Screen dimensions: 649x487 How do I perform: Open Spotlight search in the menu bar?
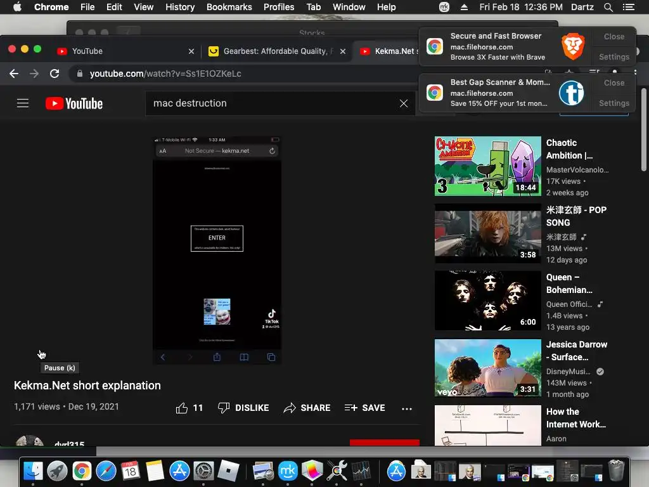(x=608, y=7)
